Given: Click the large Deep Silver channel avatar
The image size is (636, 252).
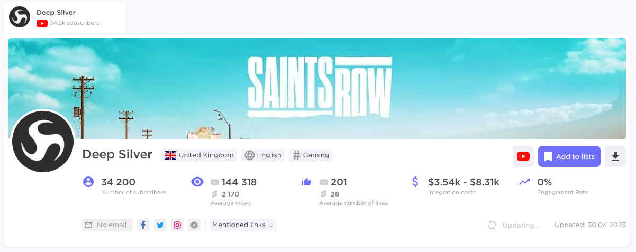Looking at the screenshot, I should (42, 142).
